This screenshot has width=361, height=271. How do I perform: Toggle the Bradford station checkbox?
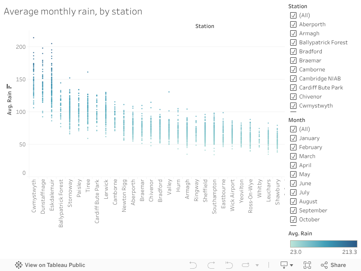[293, 51]
